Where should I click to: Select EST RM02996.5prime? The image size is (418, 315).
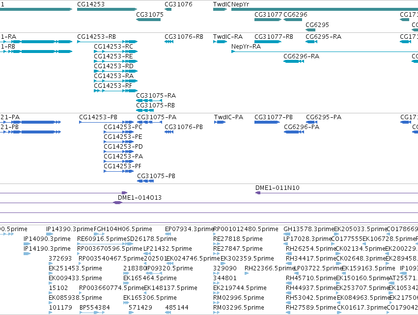(239, 298)
